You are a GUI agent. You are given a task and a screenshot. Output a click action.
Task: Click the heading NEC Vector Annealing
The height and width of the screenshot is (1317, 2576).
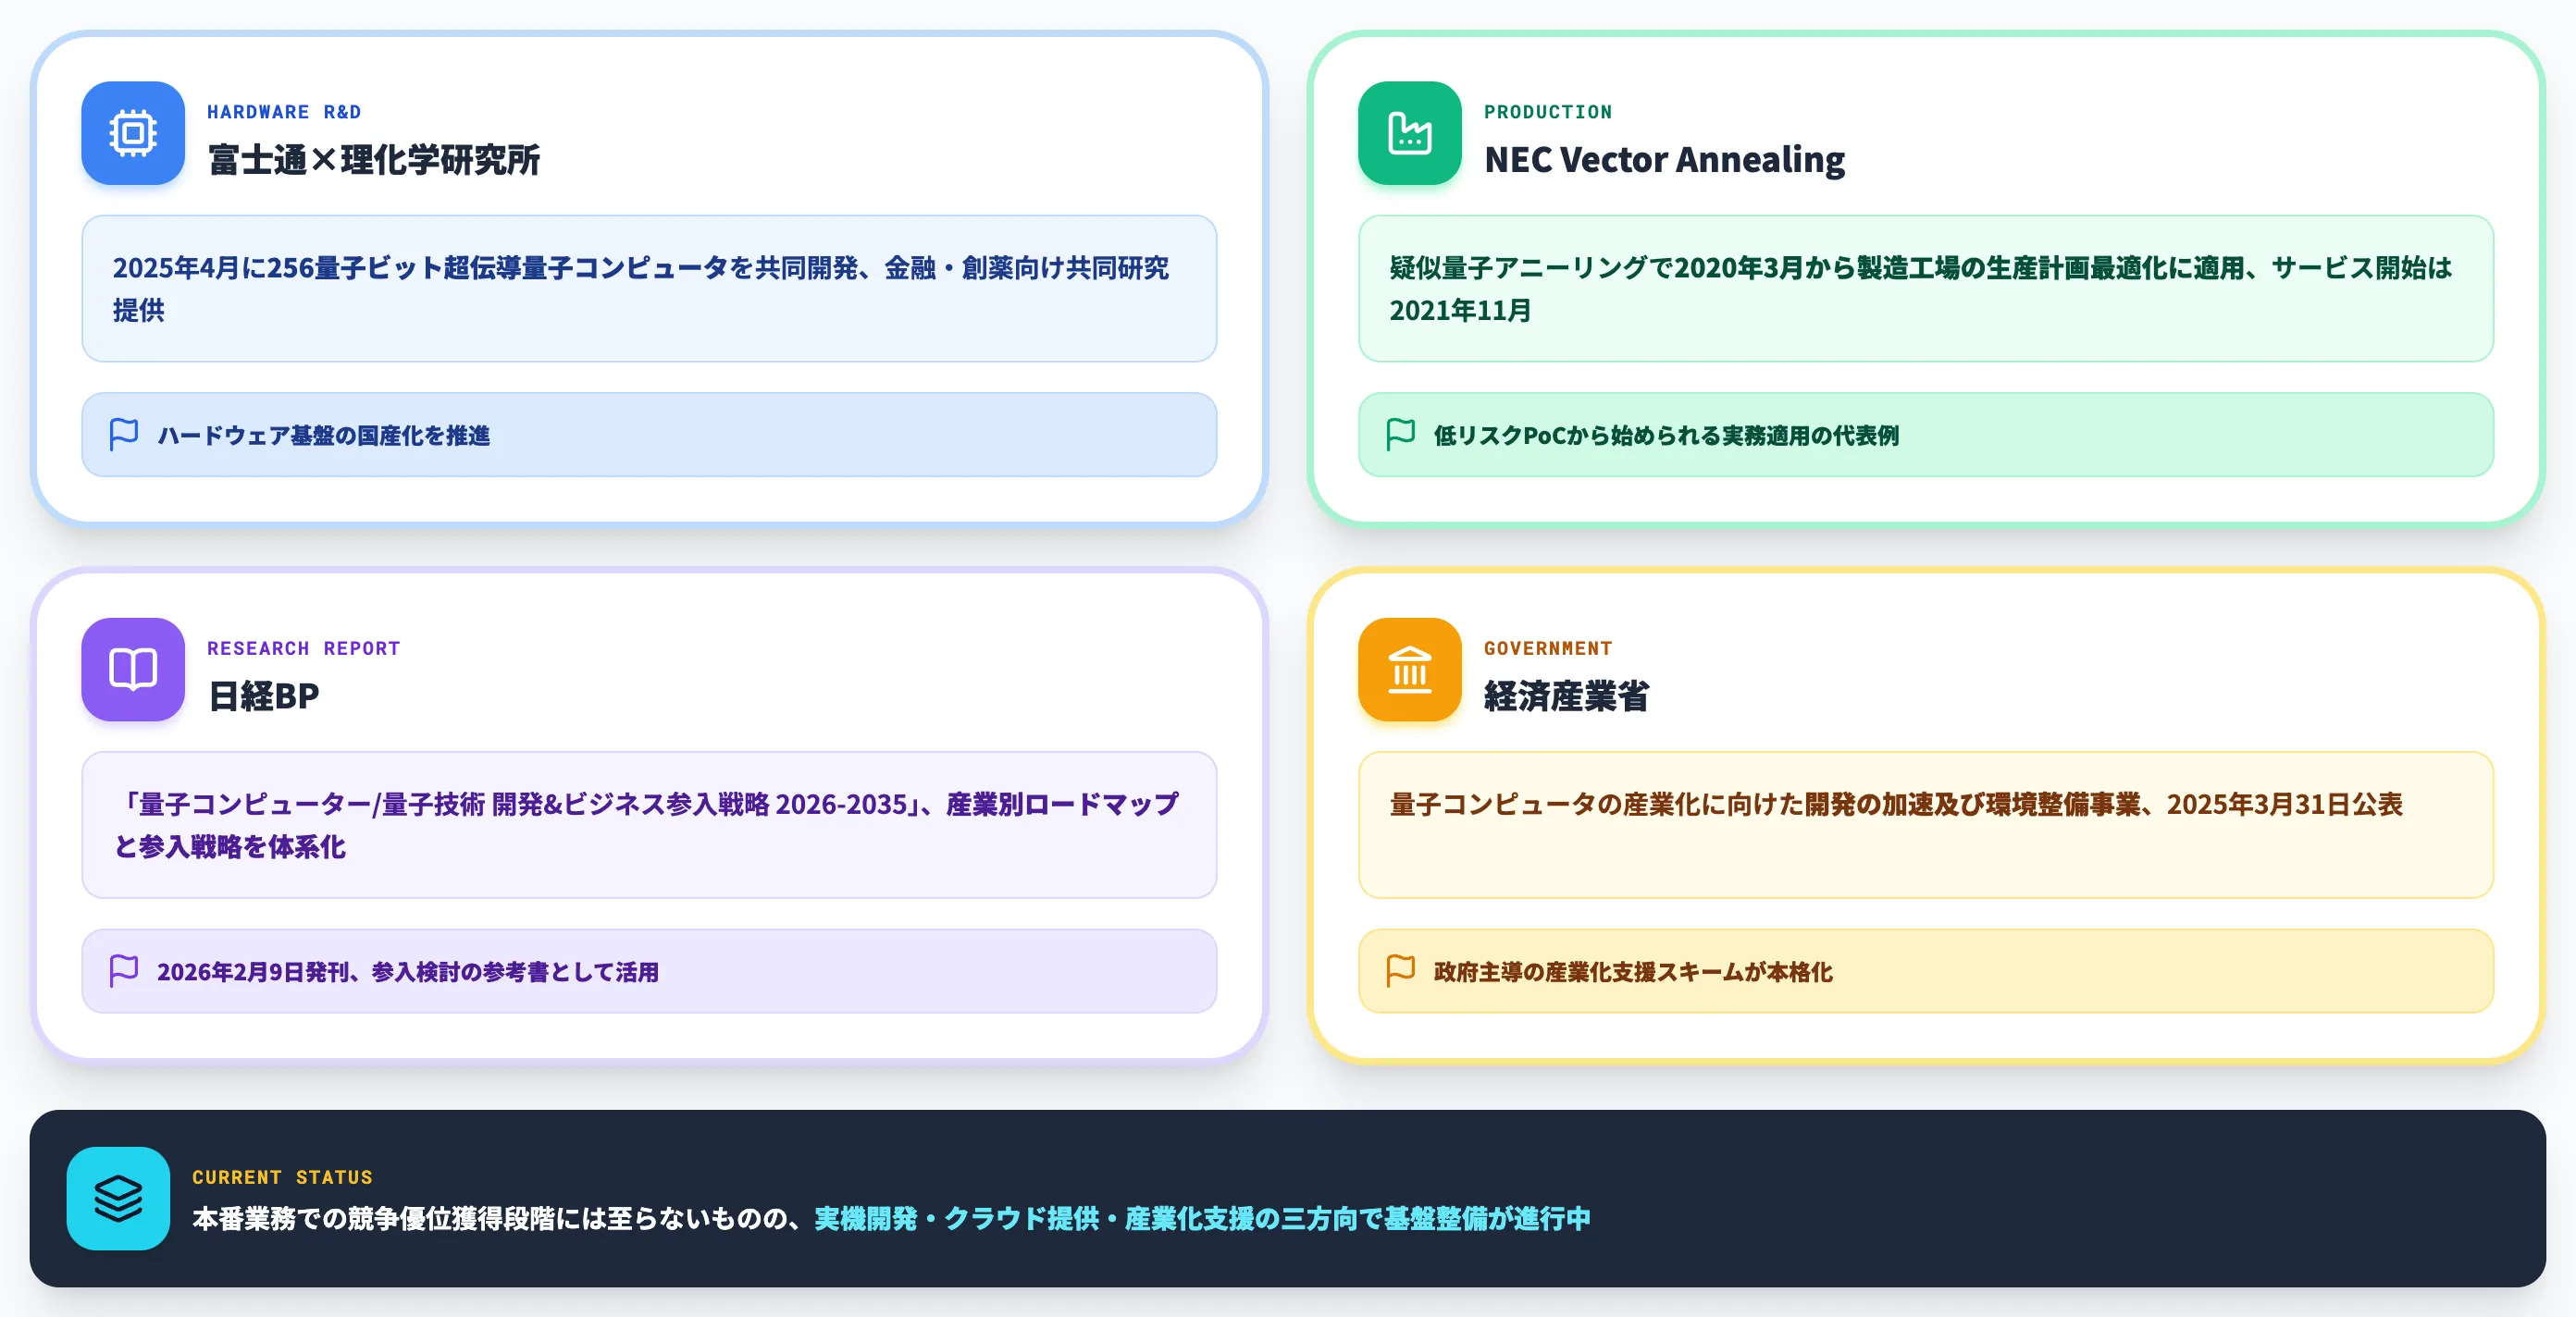[x=1664, y=160]
